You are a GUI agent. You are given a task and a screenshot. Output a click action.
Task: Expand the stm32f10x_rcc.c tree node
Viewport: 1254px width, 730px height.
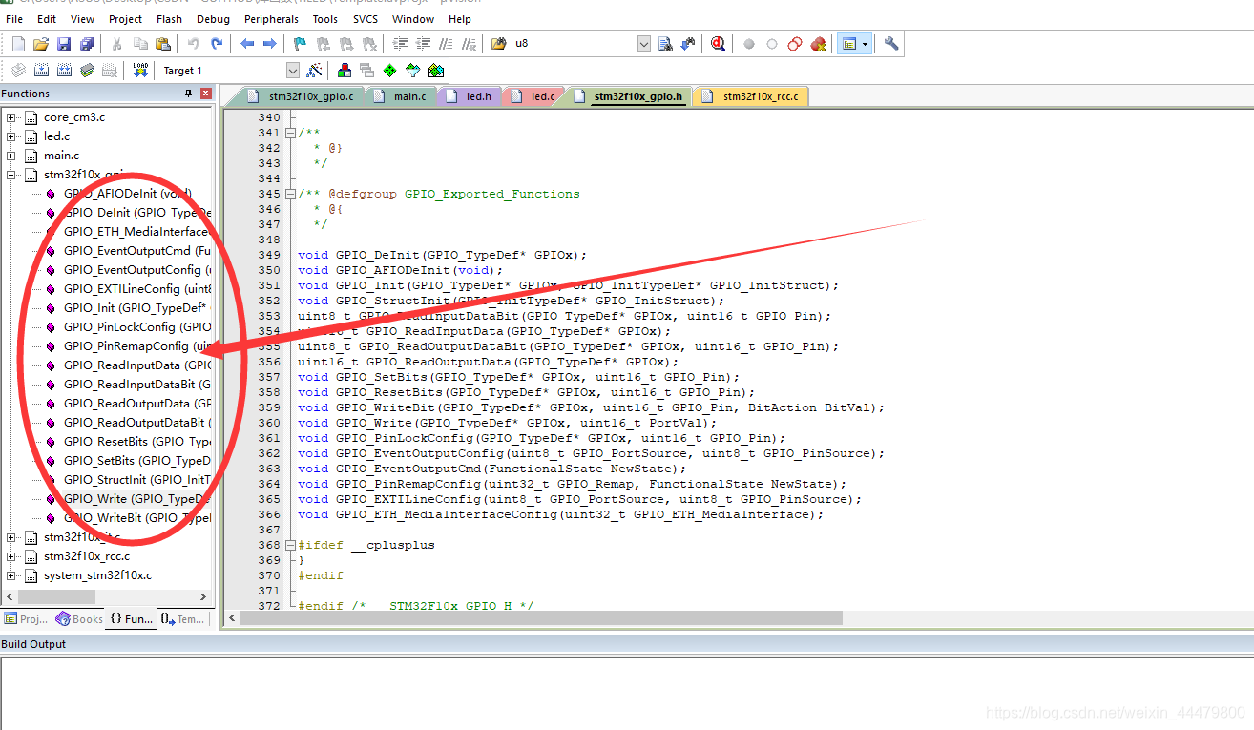(x=11, y=556)
